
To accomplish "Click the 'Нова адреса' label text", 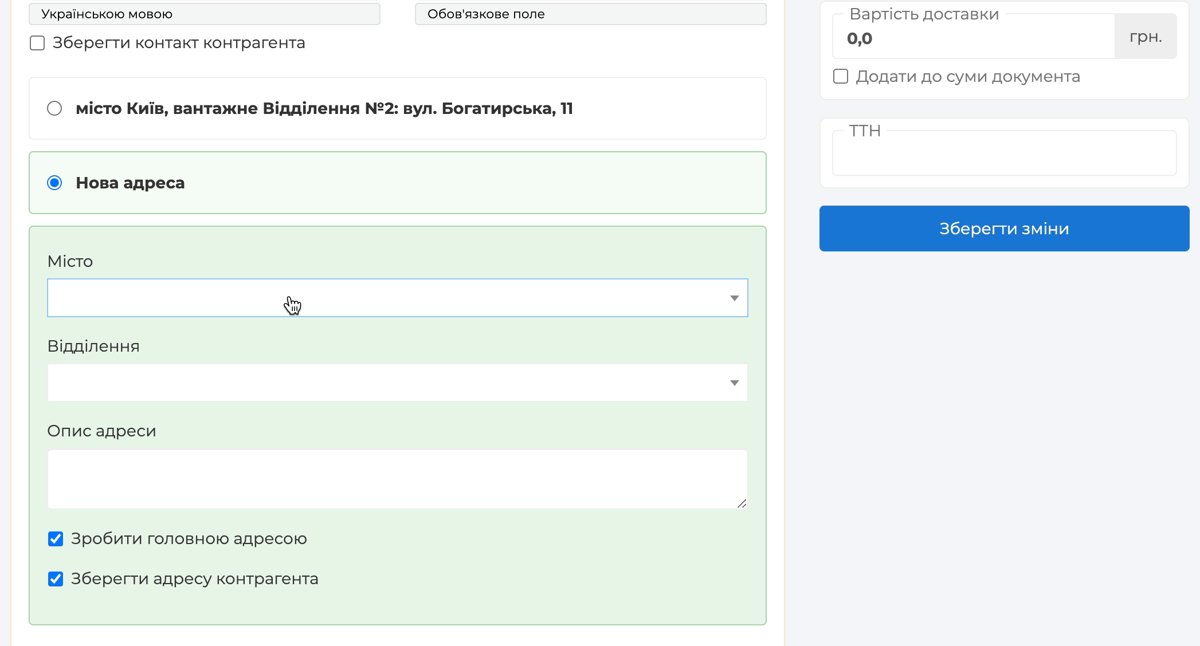I will click(x=130, y=183).
